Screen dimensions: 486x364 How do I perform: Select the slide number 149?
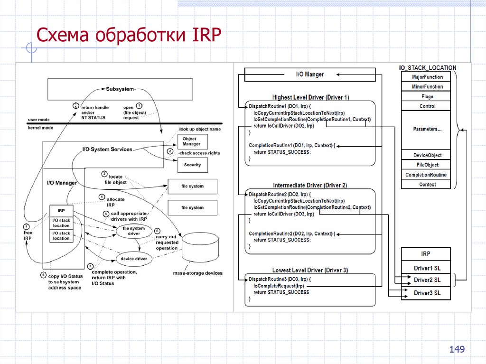[x=457, y=349]
